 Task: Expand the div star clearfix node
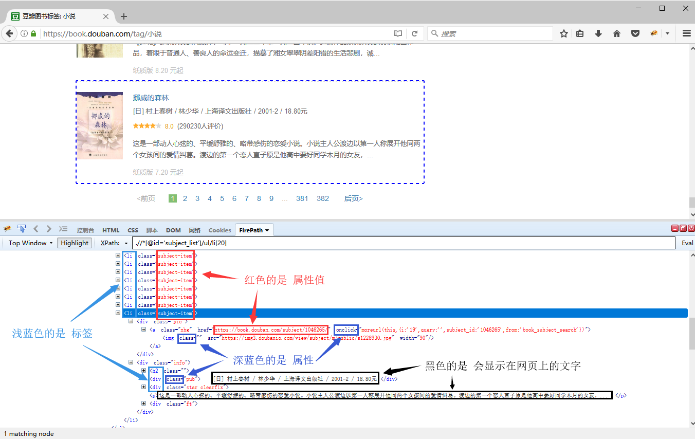click(x=144, y=387)
